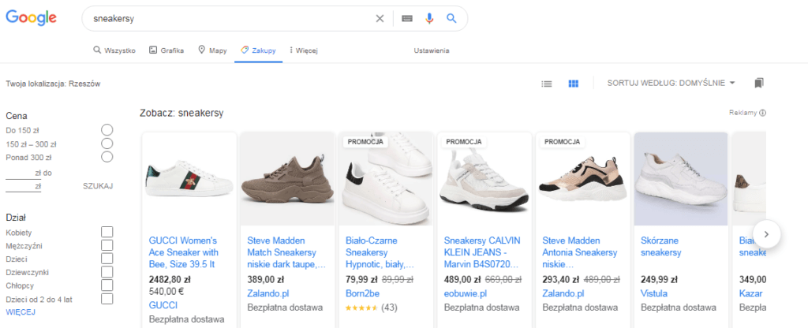Open the Mapy tab
Viewport: 808px width, 328px height.
click(212, 50)
